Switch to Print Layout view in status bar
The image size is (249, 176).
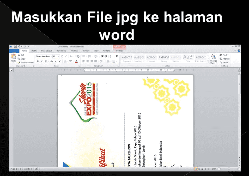[196, 169]
